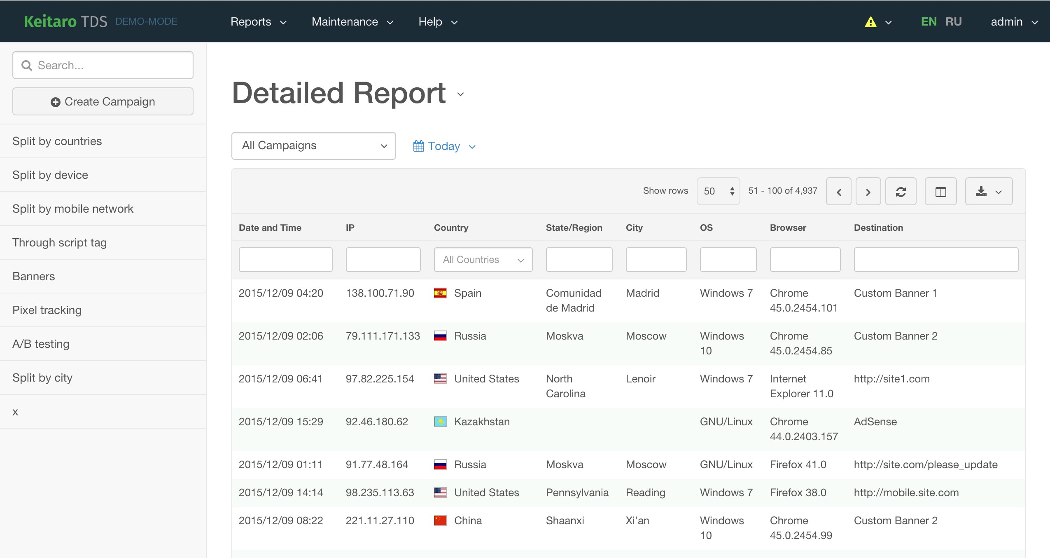Image resolution: width=1050 pixels, height=558 pixels.
Task: Click the yellow warning triangle icon
Action: pyautogui.click(x=870, y=22)
